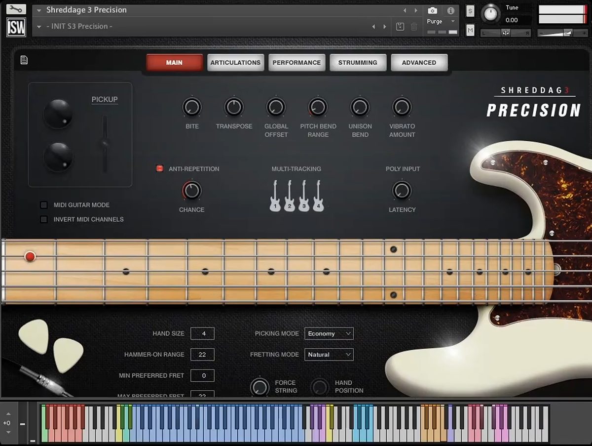592x446 pixels.
Task: Click the upper pickup knob
Action: coord(58,114)
